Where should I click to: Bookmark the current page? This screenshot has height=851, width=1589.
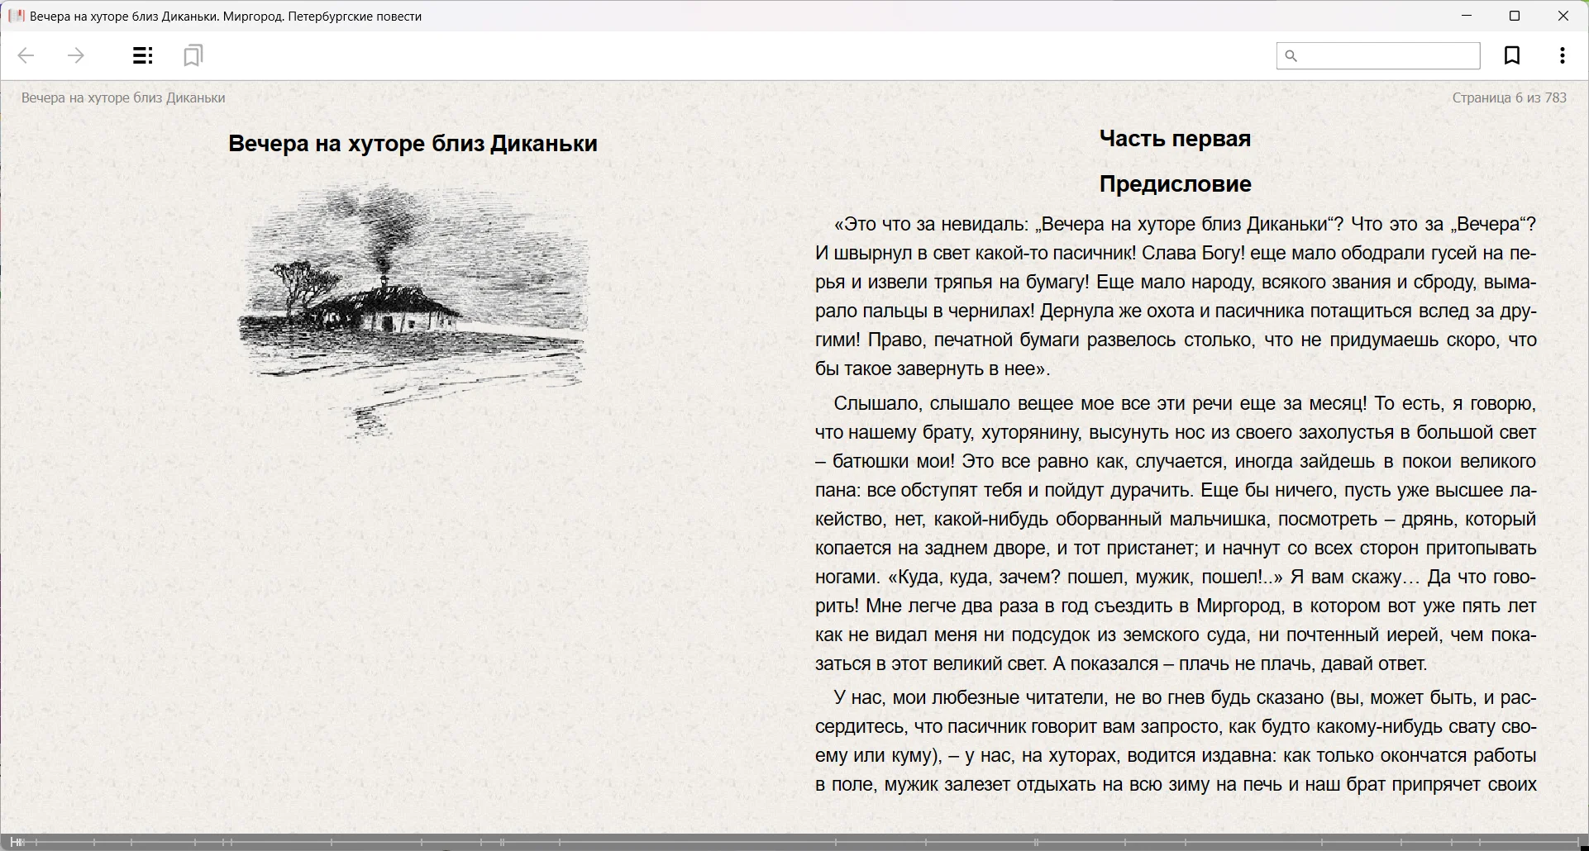click(x=1511, y=56)
